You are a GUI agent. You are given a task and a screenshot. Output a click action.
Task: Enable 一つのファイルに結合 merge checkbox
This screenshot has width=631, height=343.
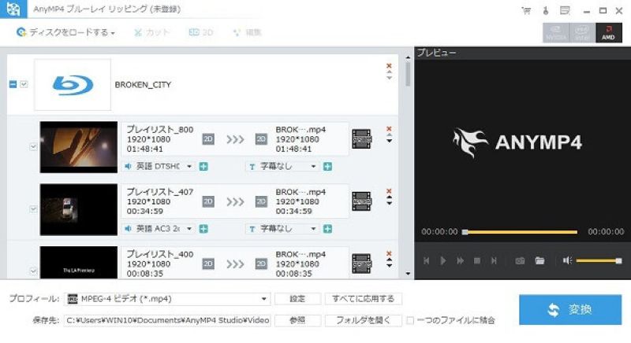click(409, 320)
